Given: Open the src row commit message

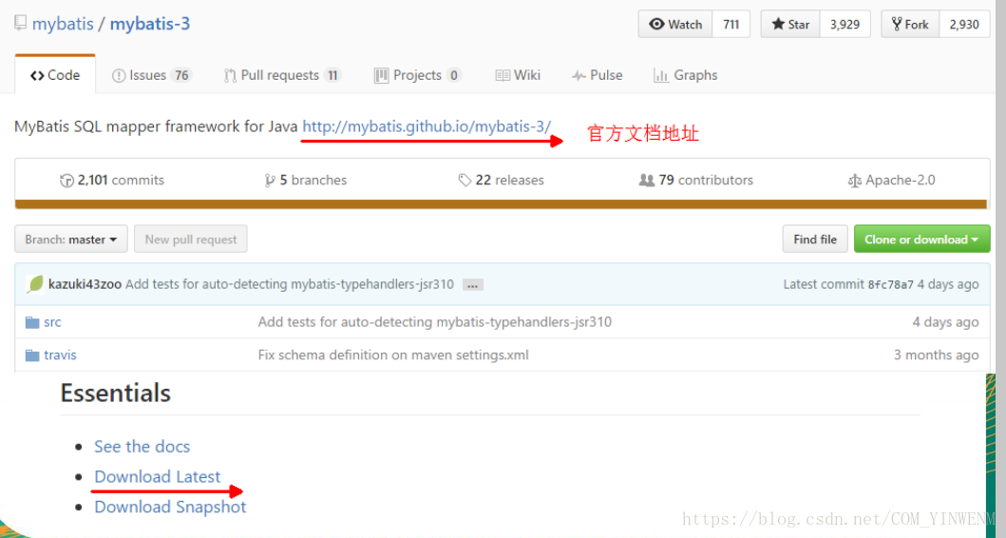Looking at the screenshot, I should tap(435, 322).
